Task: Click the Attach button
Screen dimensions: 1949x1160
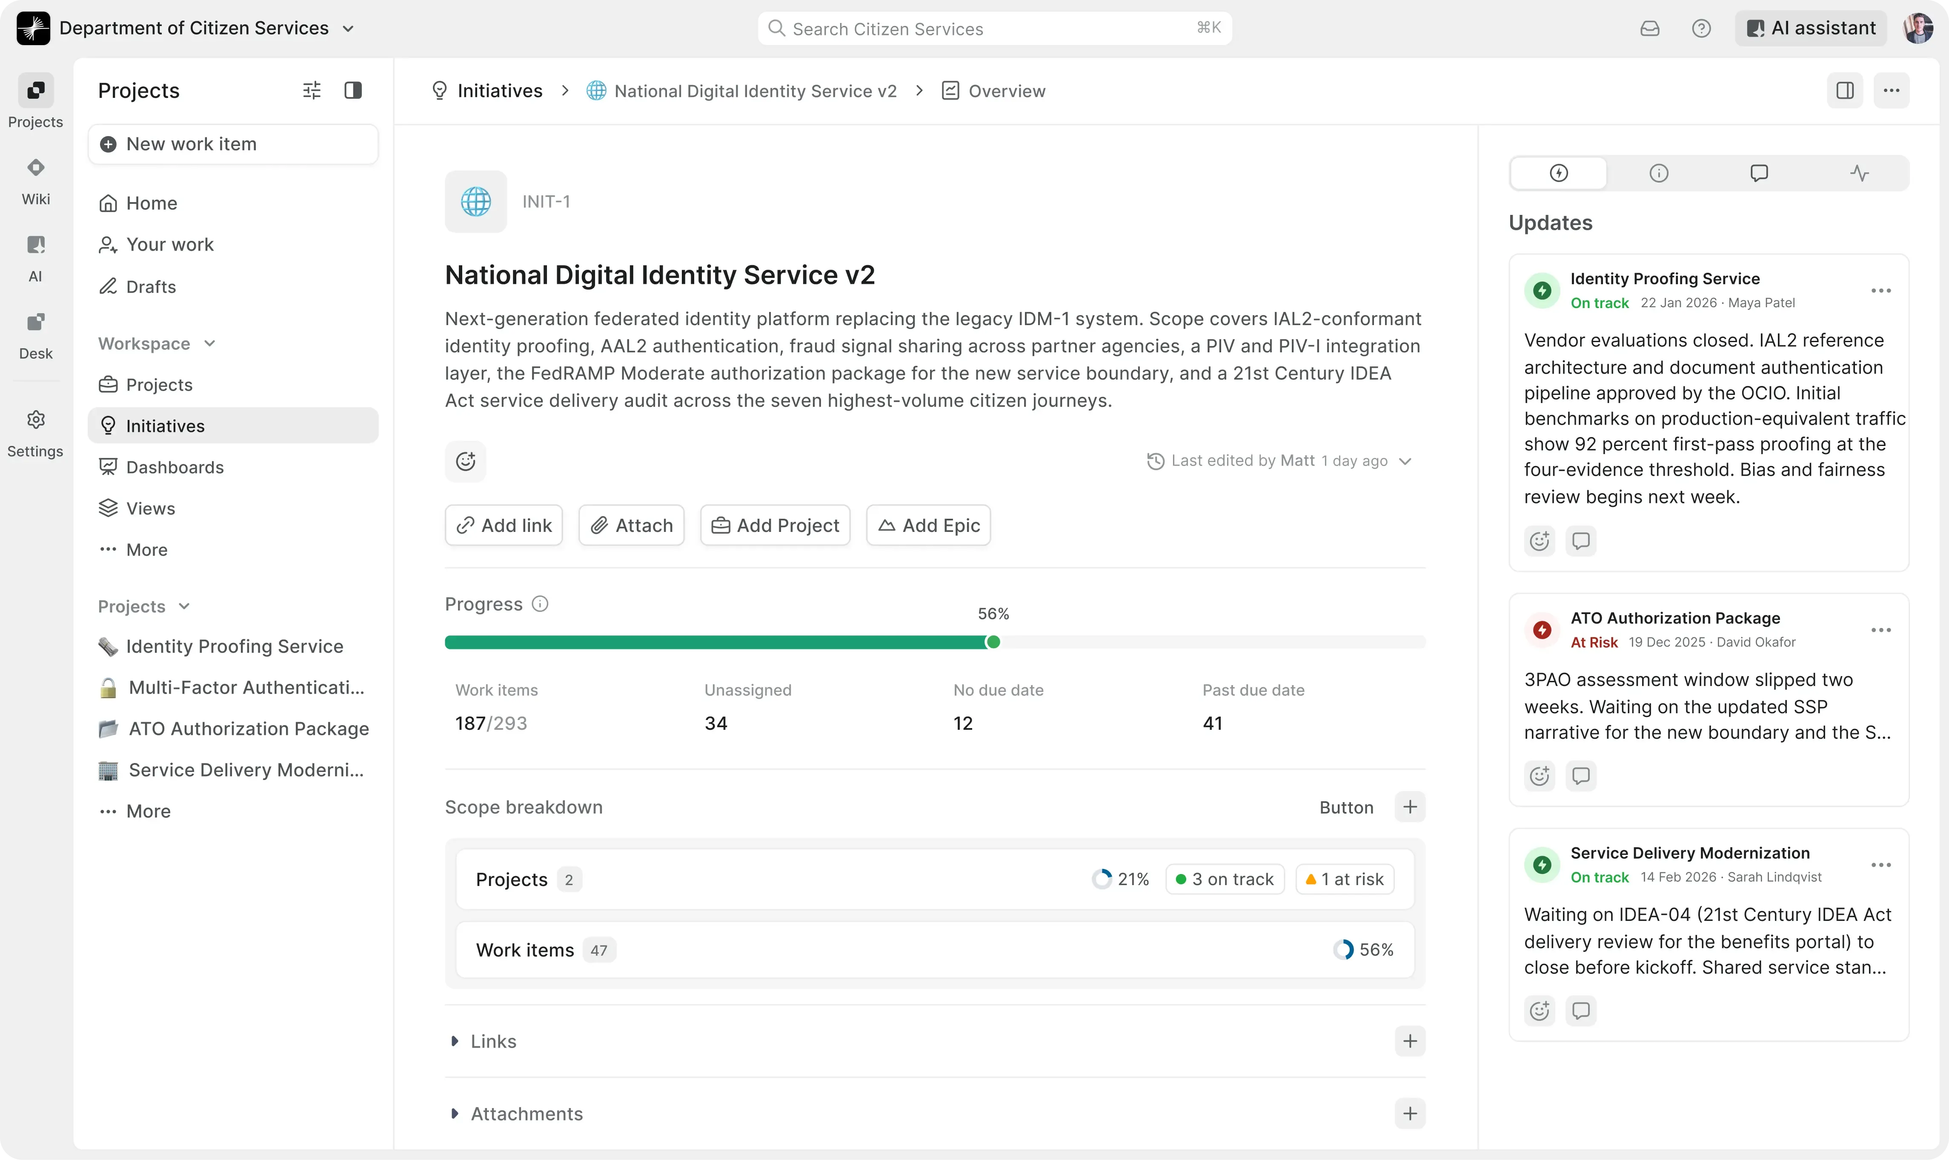Action: pyautogui.click(x=631, y=525)
